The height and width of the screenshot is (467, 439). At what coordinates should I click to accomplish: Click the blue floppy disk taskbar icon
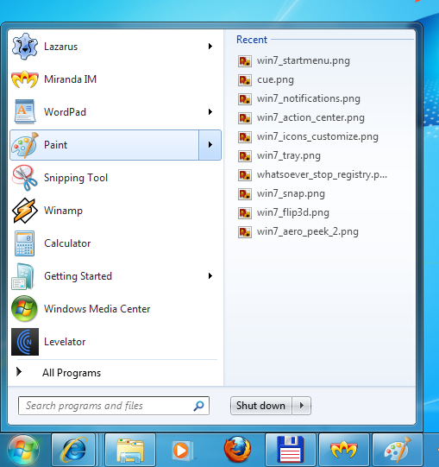291,450
